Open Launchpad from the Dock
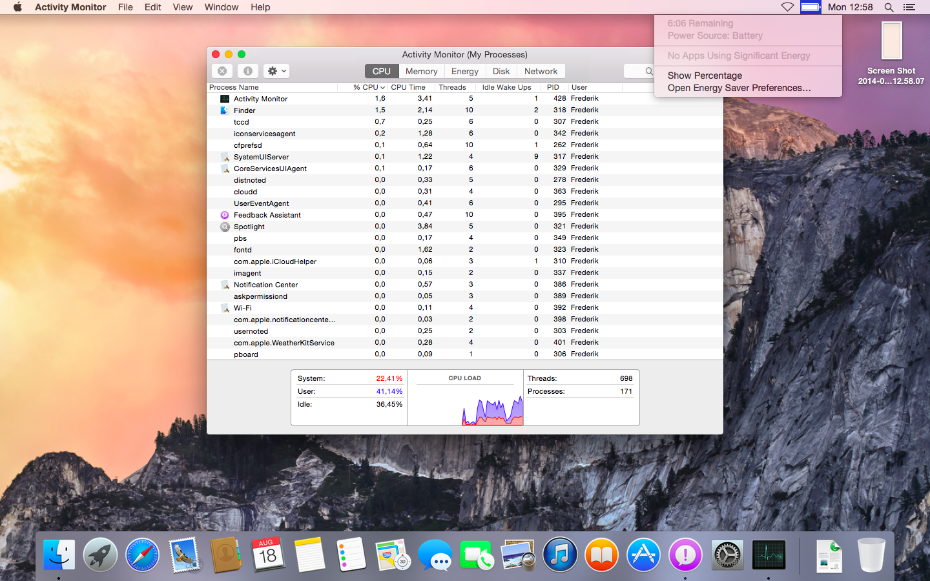This screenshot has width=930, height=581. [x=100, y=555]
